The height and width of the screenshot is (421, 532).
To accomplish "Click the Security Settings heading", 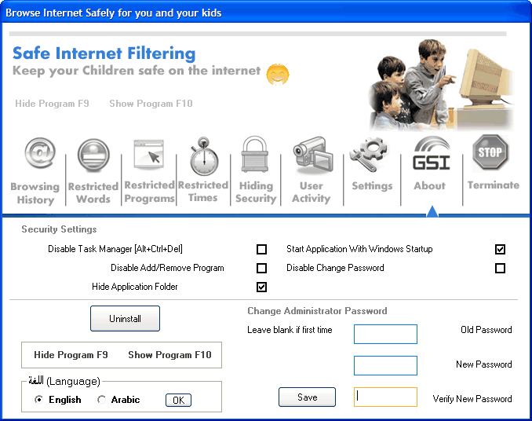I will (59, 229).
